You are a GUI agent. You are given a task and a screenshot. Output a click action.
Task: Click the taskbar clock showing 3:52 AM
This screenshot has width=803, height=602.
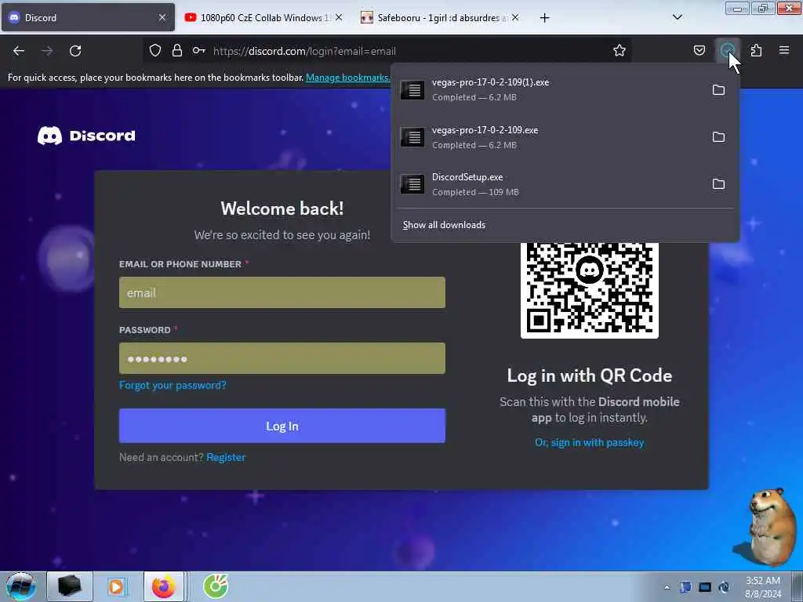(x=763, y=587)
